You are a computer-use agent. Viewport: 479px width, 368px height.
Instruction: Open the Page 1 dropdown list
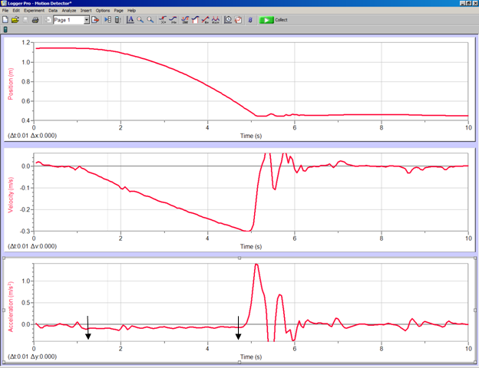pyautogui.click(x=84, y=19)
